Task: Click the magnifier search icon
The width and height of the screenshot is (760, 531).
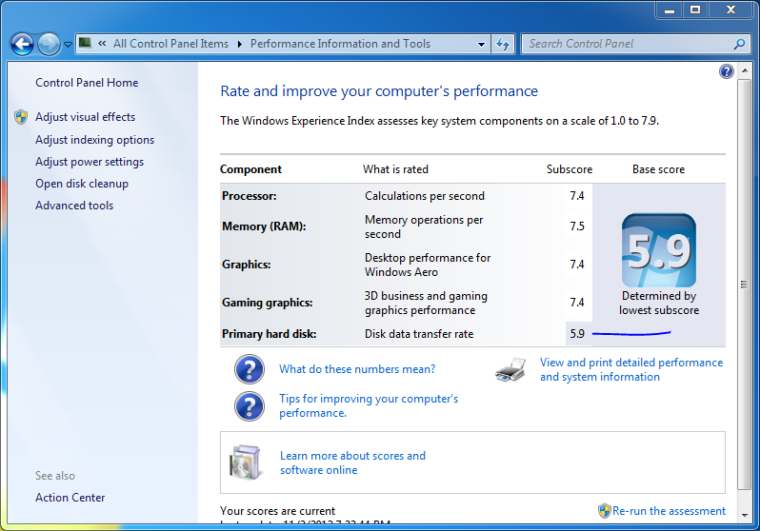Action: 739,44
